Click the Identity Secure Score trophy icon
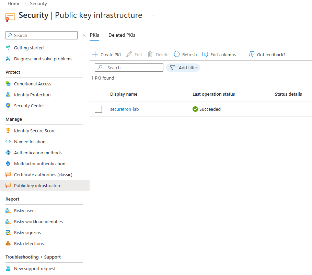 (8, 131)
